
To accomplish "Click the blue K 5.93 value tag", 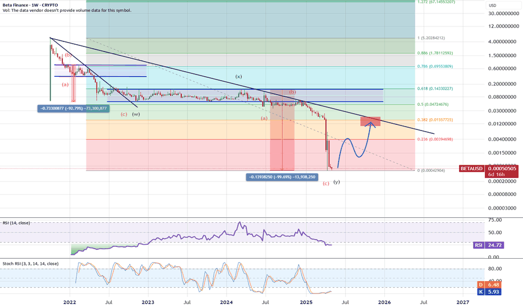I will (x=489, y=292).
